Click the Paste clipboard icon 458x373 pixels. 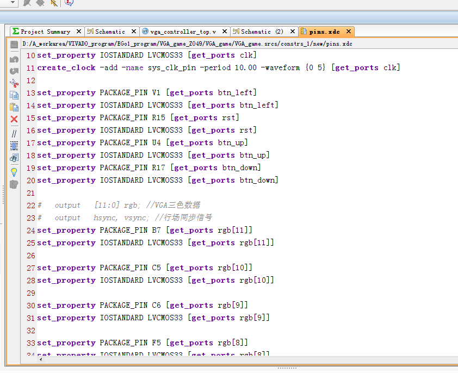14,107
